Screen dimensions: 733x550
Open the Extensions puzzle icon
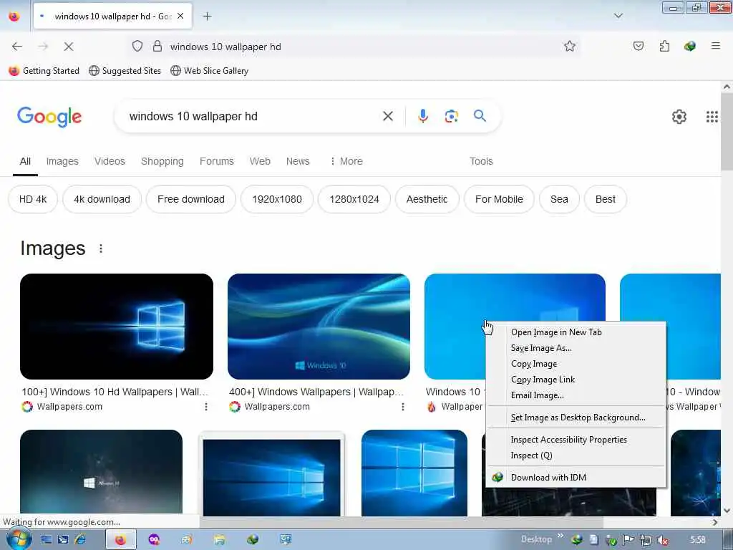click(x=664, y=46)
